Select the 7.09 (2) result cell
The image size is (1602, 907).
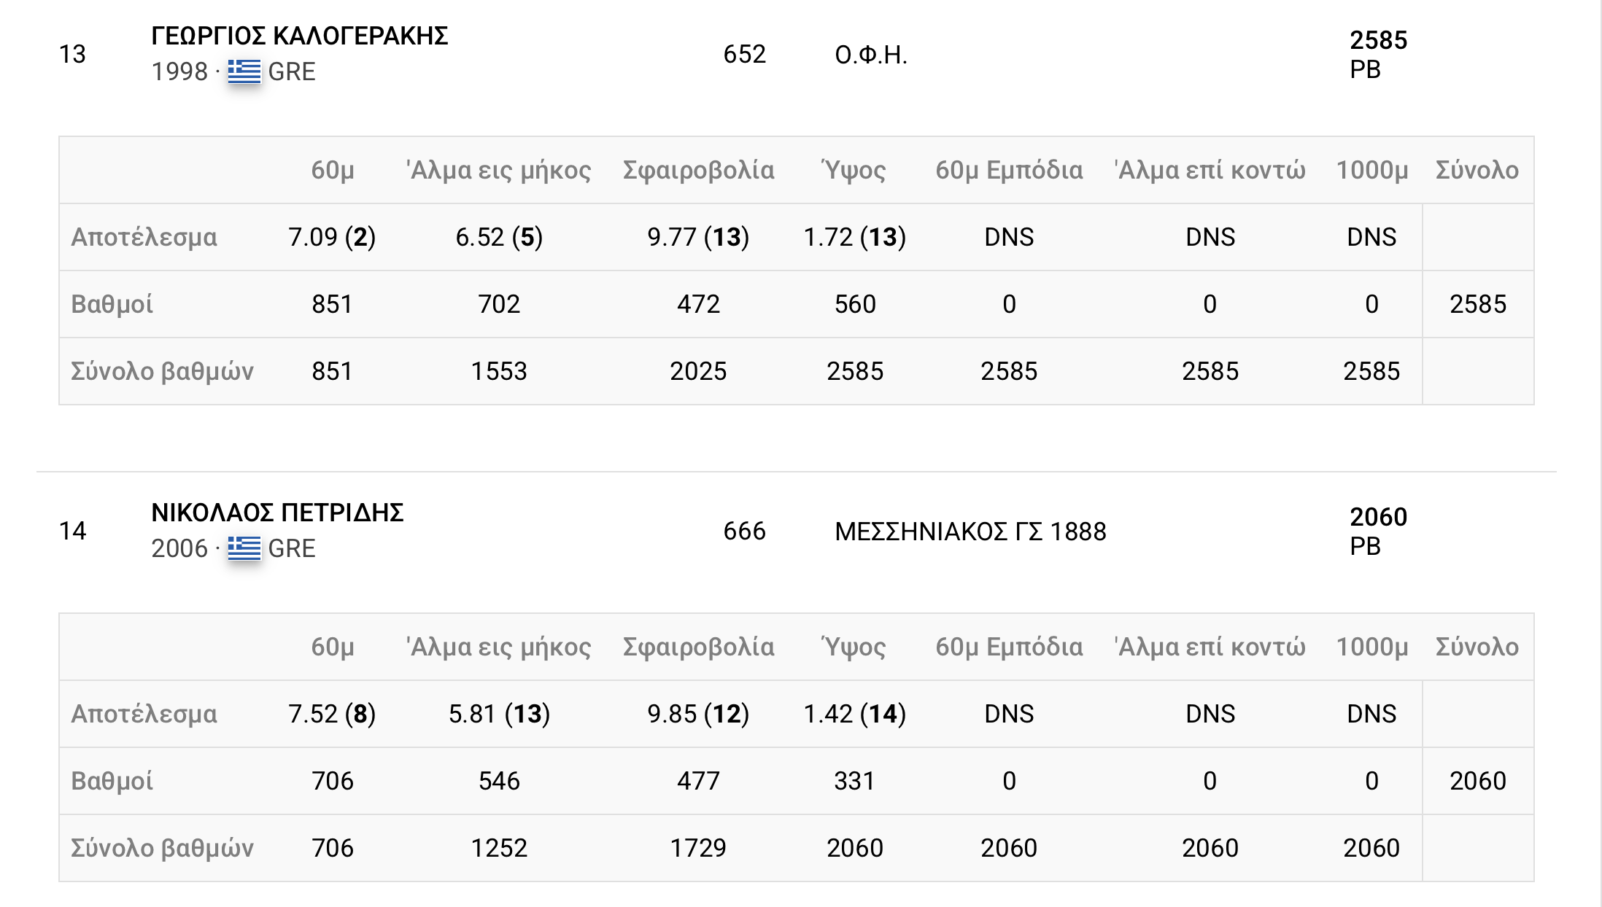click(332, 237)
